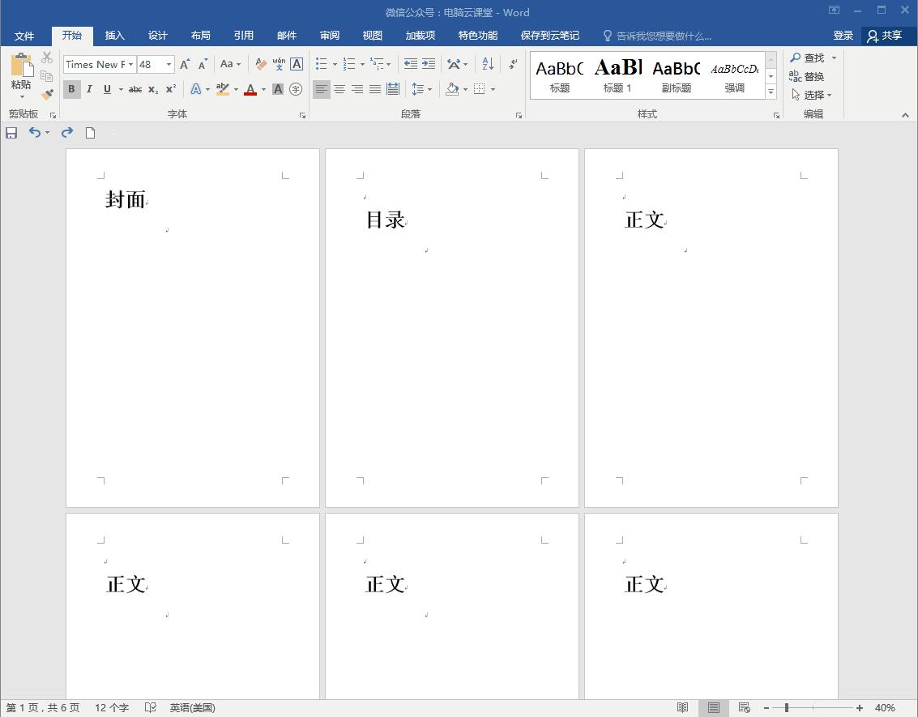Click the Replace (替换) button

(x=807, y=76)
